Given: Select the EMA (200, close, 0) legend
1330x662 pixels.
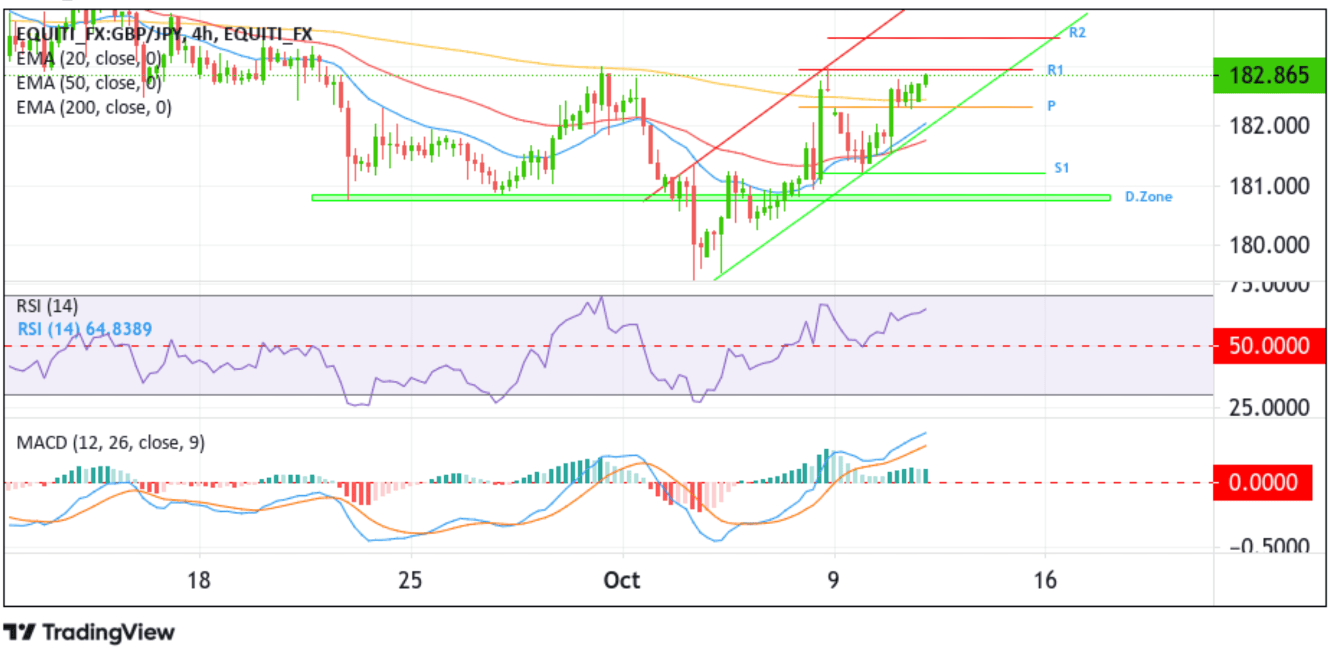Looking at the screenshot, I should point(94,108).
